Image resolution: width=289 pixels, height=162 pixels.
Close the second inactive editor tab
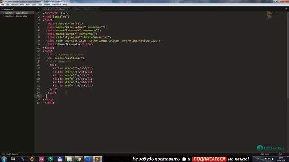point(96,9)
